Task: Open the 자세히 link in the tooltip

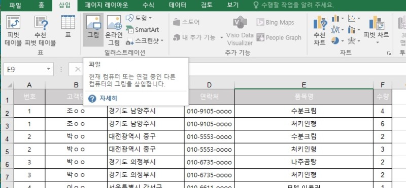Action: (109, 99)
